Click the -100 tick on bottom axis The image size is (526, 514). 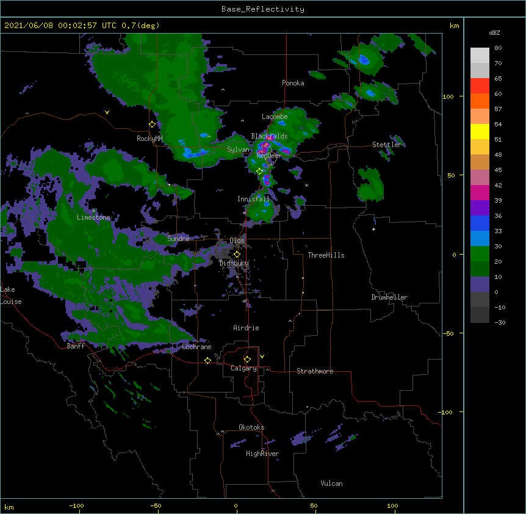[x=76, y=505]
